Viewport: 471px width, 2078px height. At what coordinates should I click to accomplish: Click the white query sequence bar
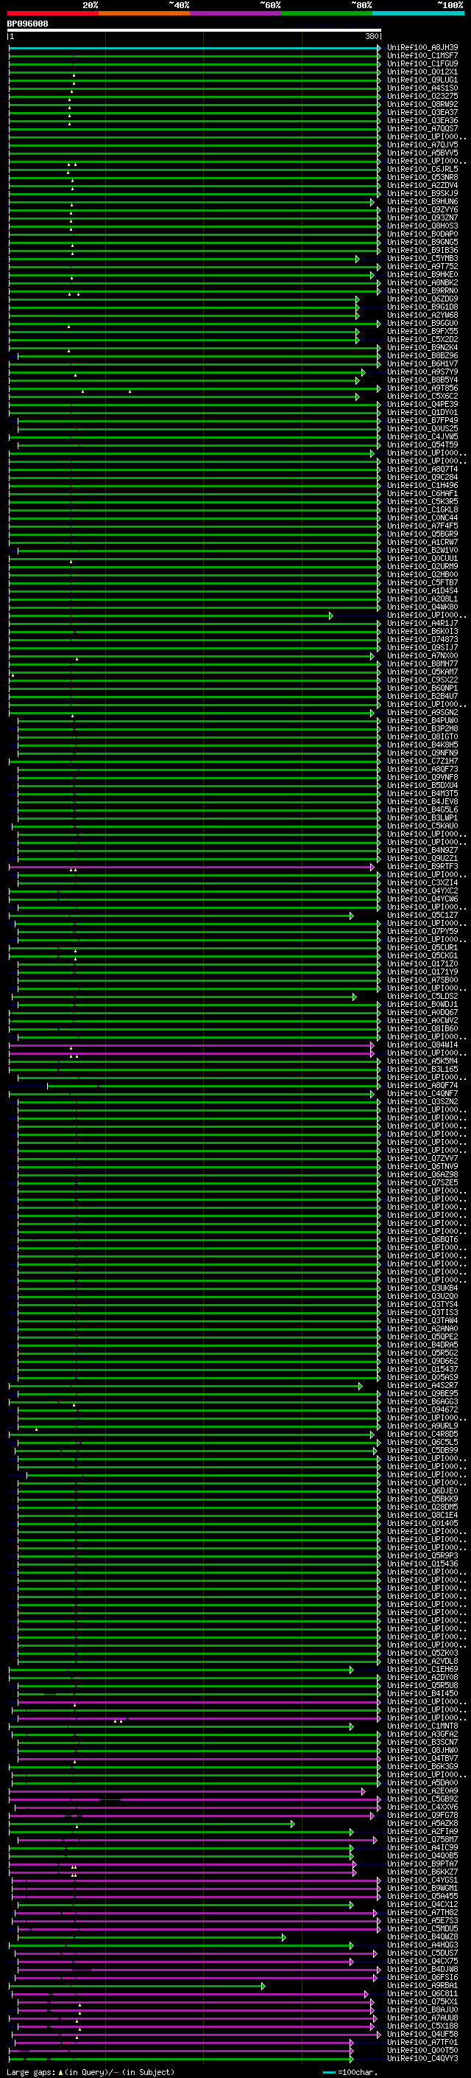click(x=194, y=31)
